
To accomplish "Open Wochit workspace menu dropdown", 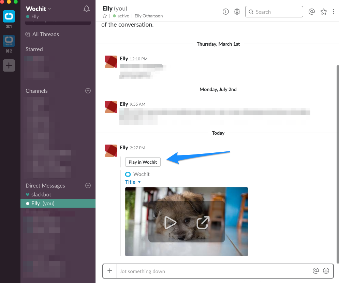I will pos(39,9).
